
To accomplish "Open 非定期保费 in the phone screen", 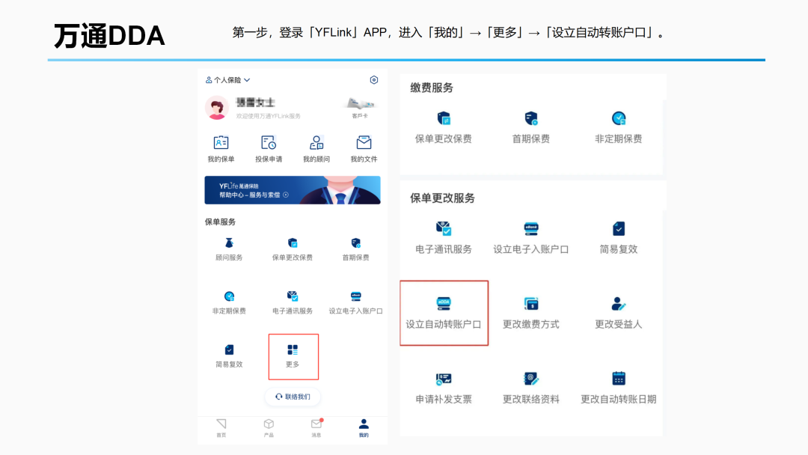I will (x=230, y=302).
